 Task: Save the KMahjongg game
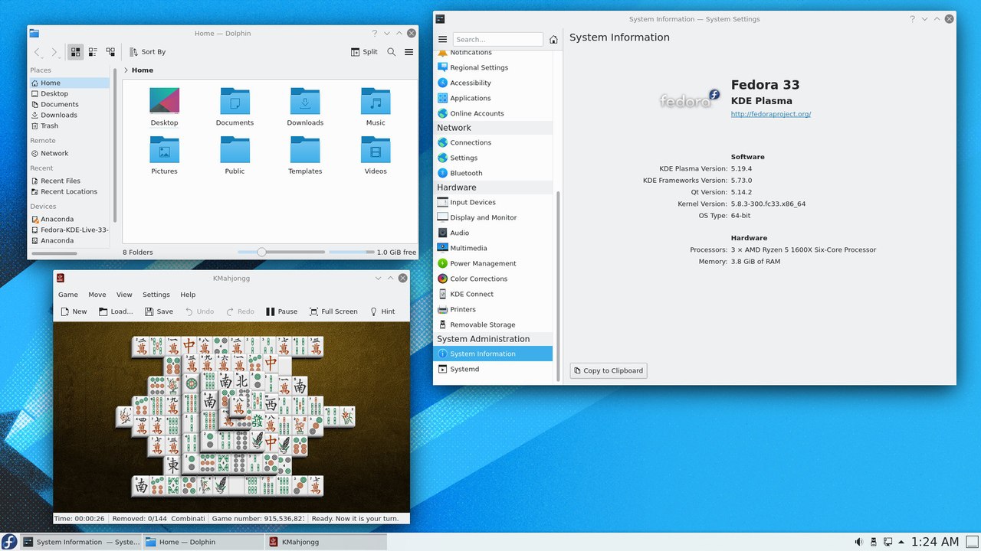click(x=157, y=311)
